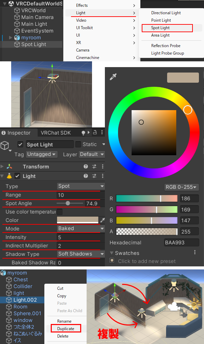Open the Transform component preset settings icon
Screen dimensions: 204x344
95,167
